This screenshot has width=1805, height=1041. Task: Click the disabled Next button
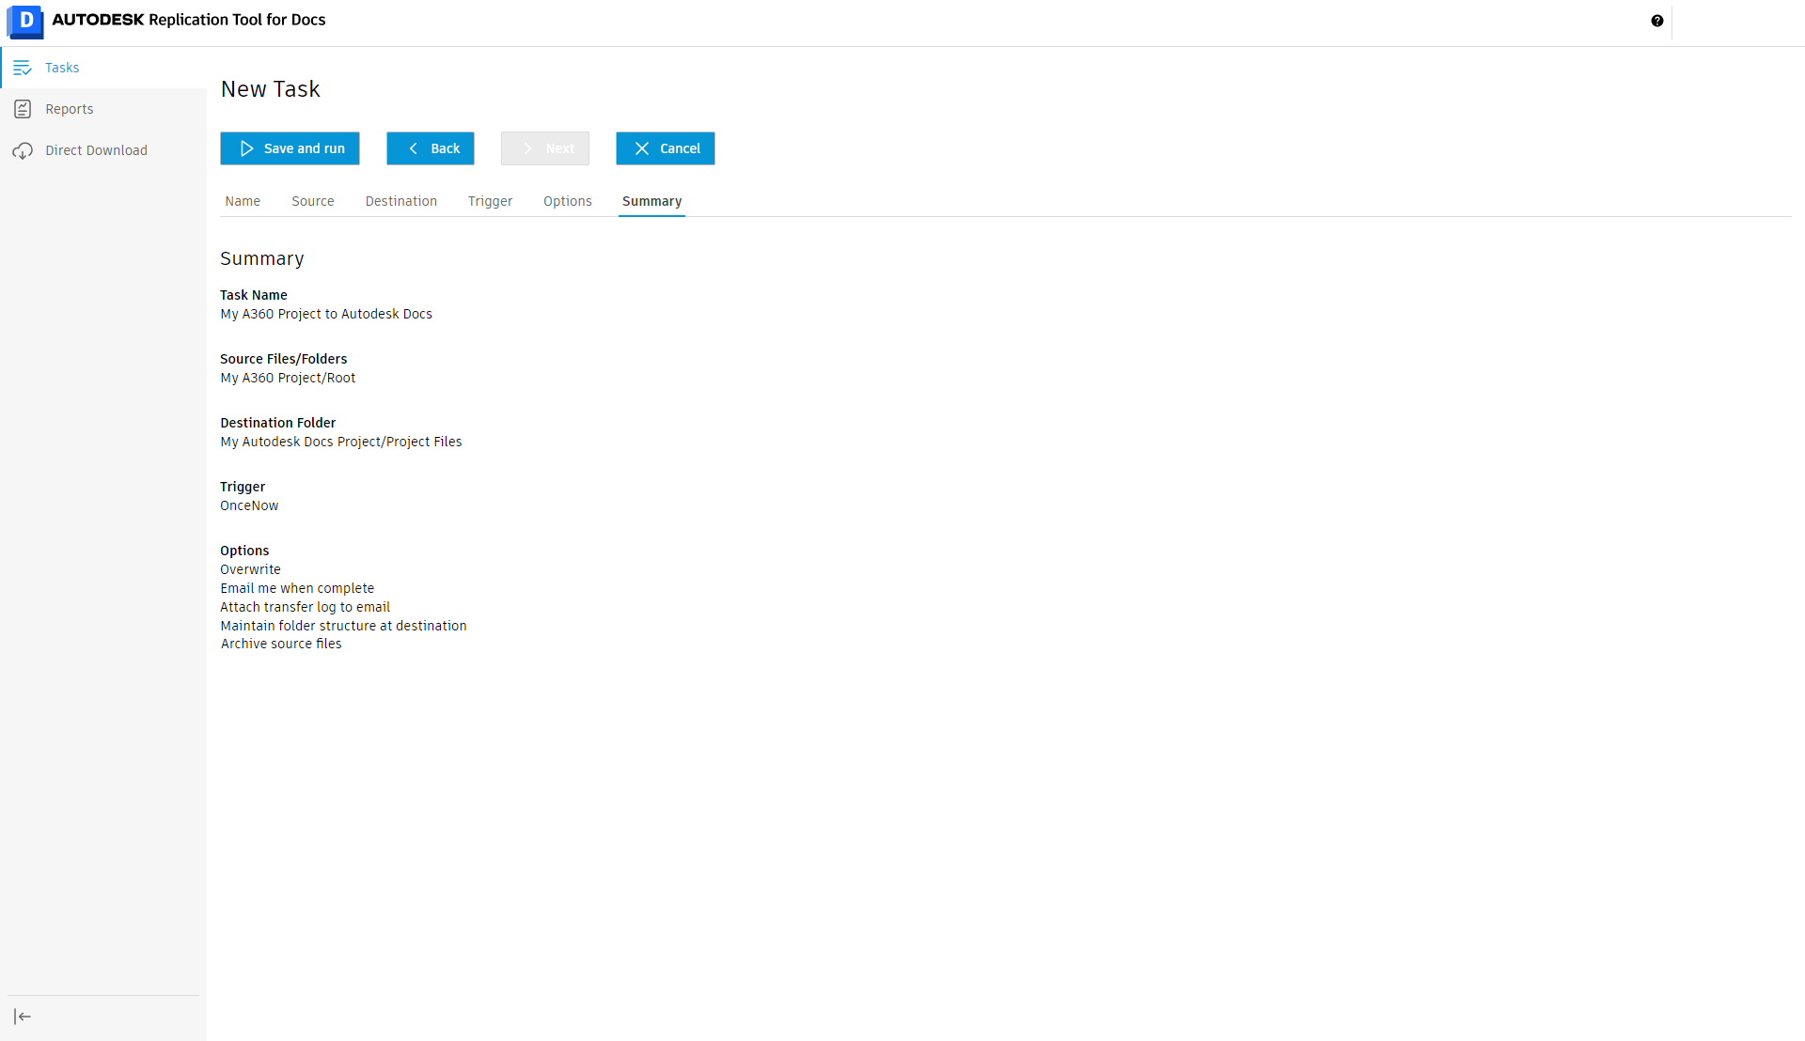pyautogui.click(x=544, y=148)
